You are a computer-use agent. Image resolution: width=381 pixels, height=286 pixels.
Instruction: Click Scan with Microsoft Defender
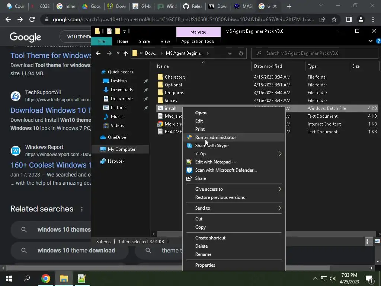(234, 170)
